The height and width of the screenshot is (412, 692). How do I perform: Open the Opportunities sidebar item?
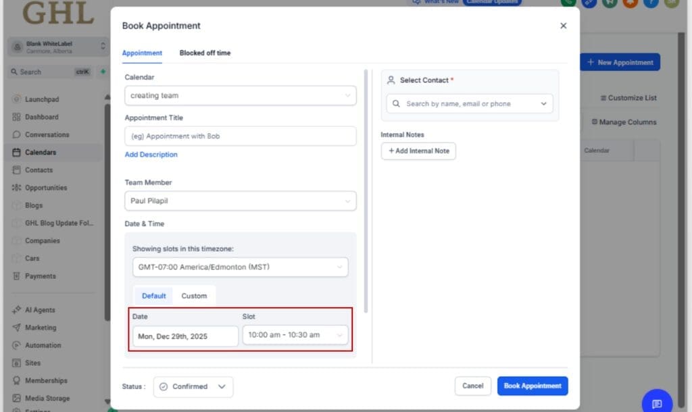(47, 187)
